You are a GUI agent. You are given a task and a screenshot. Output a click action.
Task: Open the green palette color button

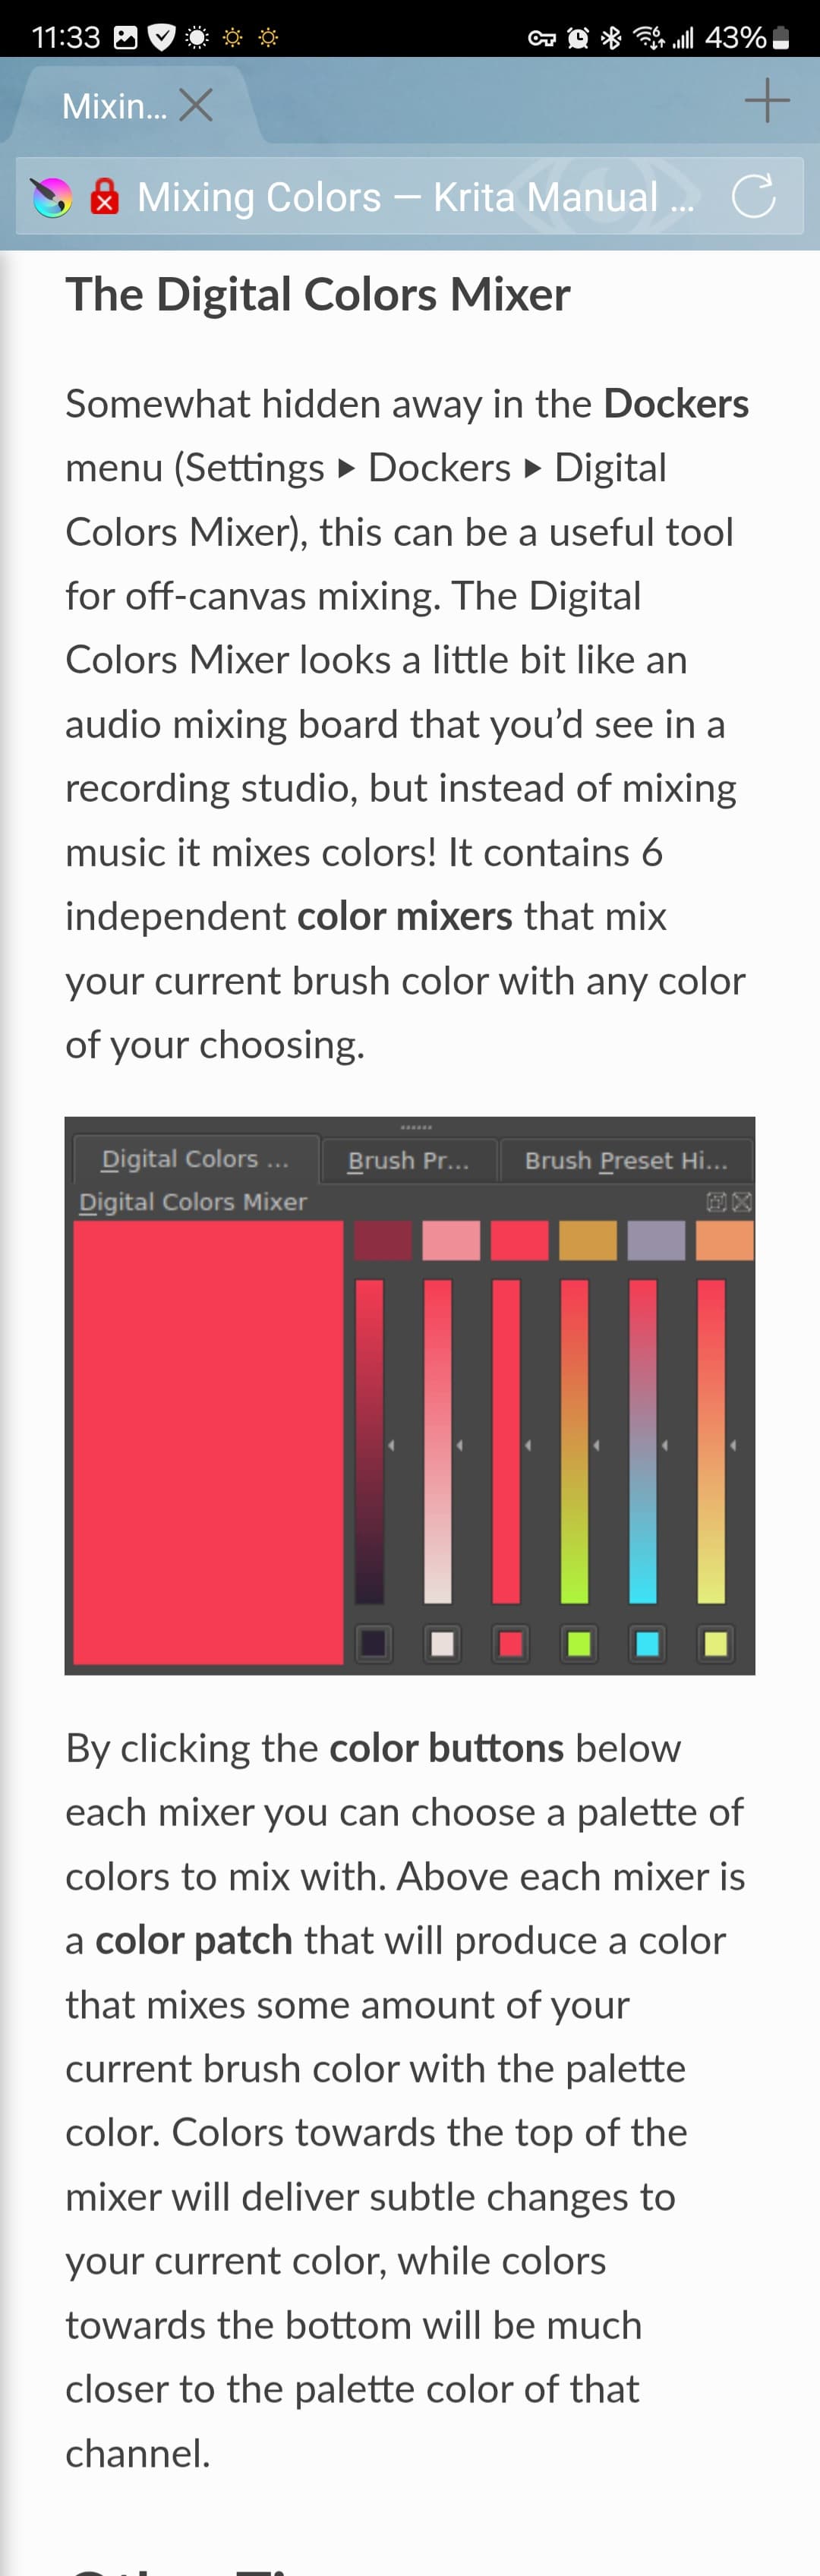579,1644
